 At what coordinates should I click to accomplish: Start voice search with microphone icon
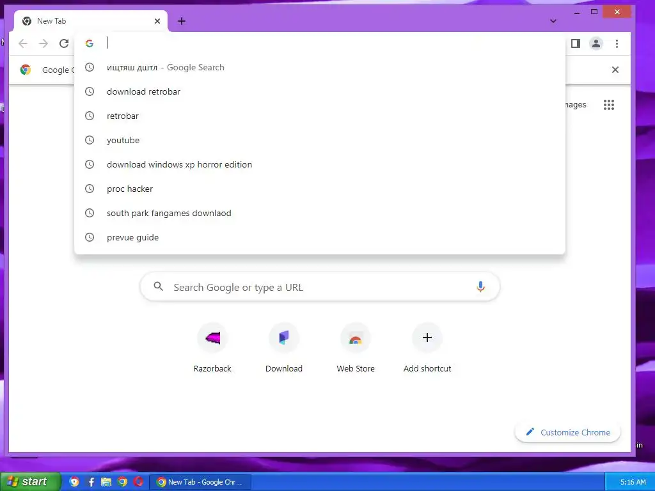click(480, 287)
